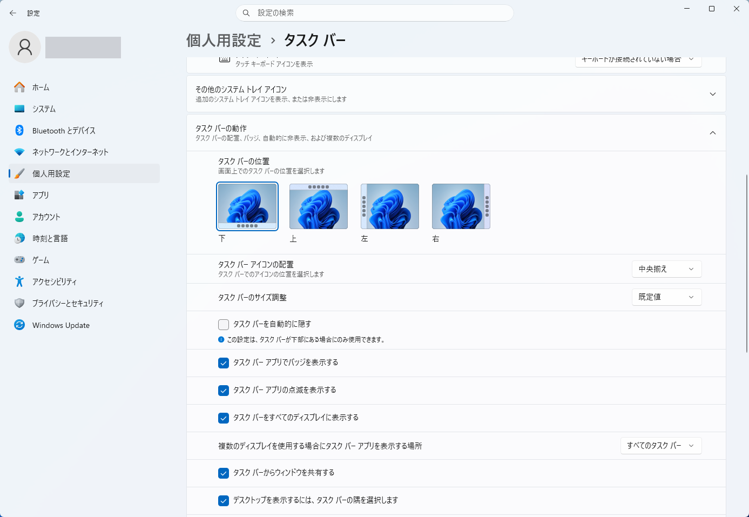Click the user profile avatar icon
Viewport: 749px width, 517px height.
pos(25,47)
